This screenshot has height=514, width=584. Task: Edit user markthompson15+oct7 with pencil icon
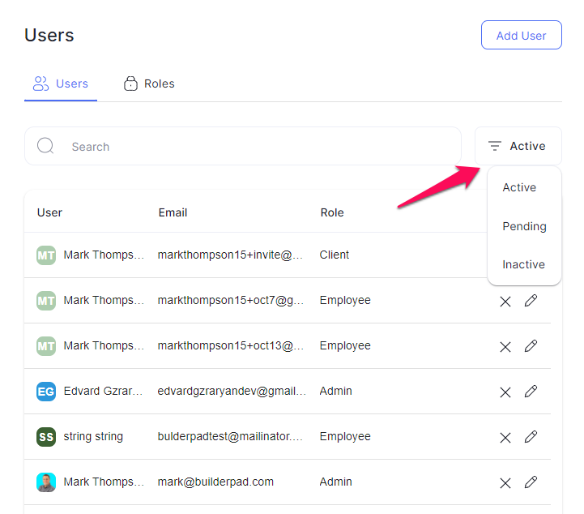coord(531,301)
